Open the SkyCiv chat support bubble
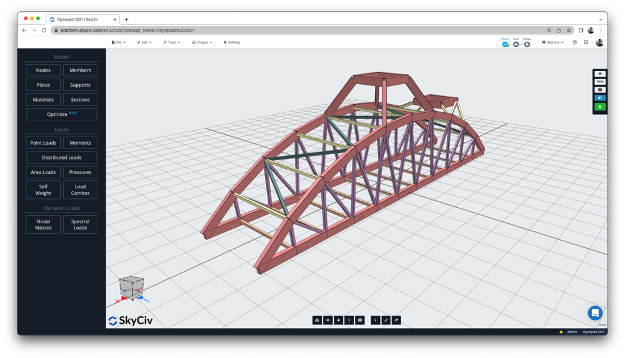 point(595,312)
